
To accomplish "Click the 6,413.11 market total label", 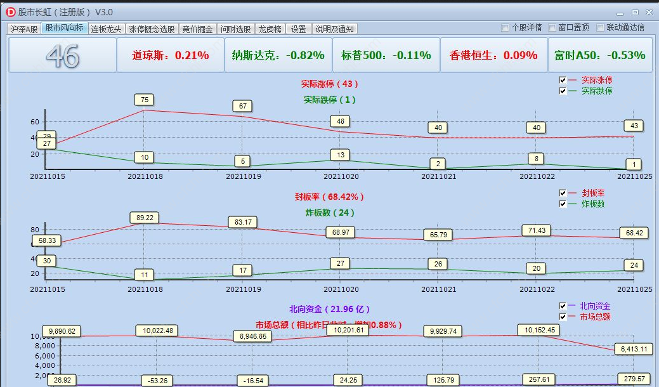I will [634, 349].
